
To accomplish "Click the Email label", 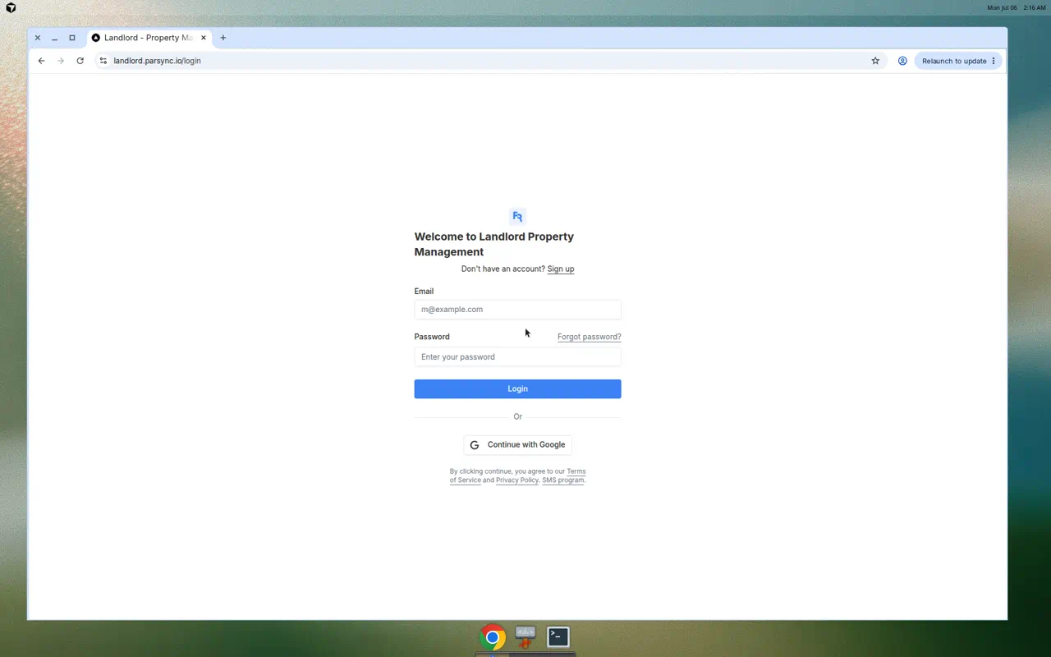I will tap(424, 292).
